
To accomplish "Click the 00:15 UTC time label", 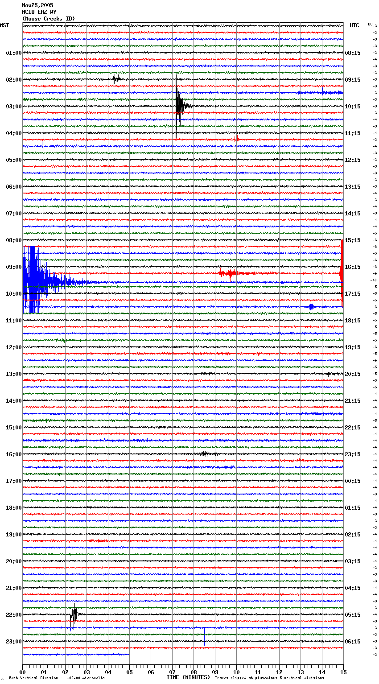I will tap(353, 481).
